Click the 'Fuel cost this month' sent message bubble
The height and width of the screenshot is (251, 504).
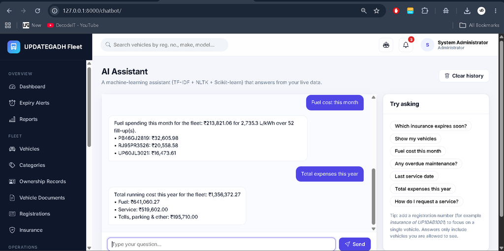click(335, 102)
